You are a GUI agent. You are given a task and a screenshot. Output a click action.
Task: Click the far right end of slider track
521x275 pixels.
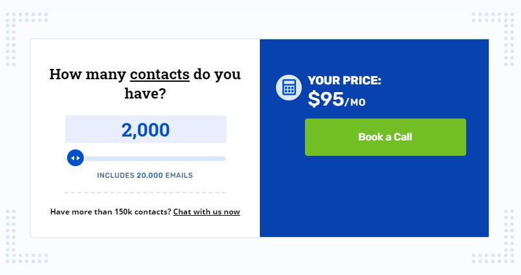coord(224,158)
